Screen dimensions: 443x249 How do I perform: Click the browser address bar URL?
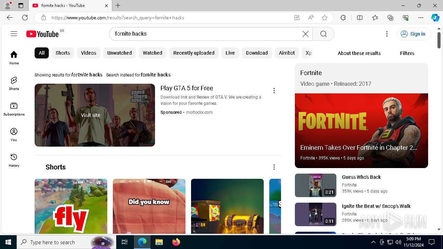pos(118,18)
